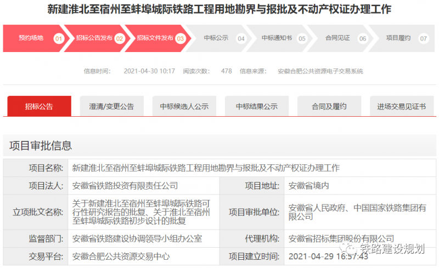The image size is (439, 268).
Task: Switch to the 澄清/变更公告 tab
Action: point(112,106)
